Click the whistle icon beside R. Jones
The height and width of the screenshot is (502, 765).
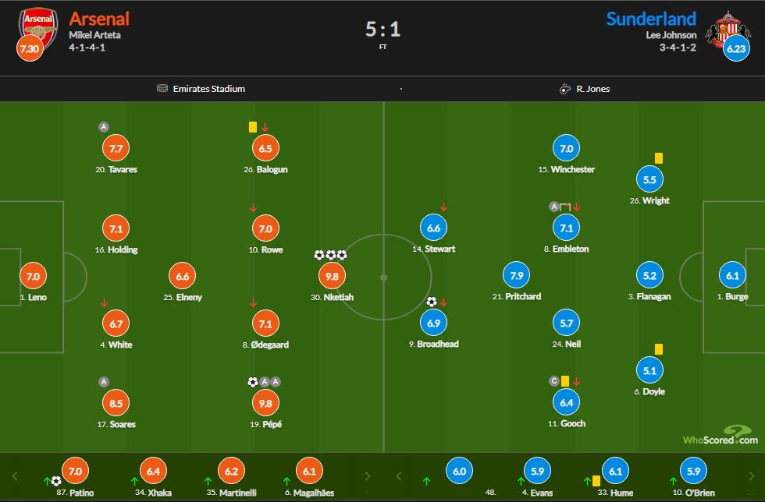click(x=564, y=89)
